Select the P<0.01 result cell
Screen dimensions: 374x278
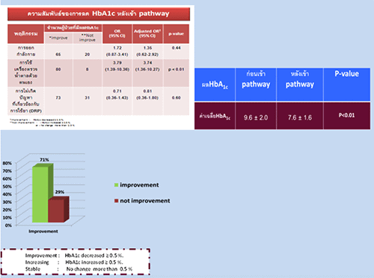tap(347, 116)
